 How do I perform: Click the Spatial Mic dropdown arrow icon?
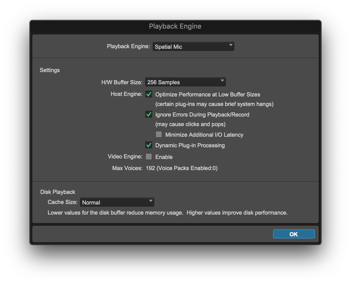point(230,46)
